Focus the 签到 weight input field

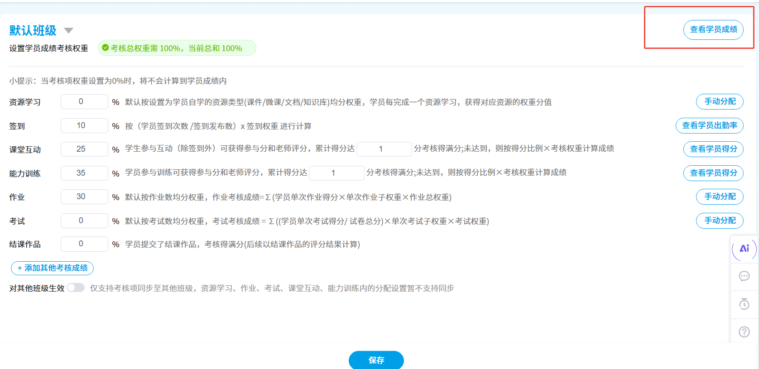coord(84,125)
